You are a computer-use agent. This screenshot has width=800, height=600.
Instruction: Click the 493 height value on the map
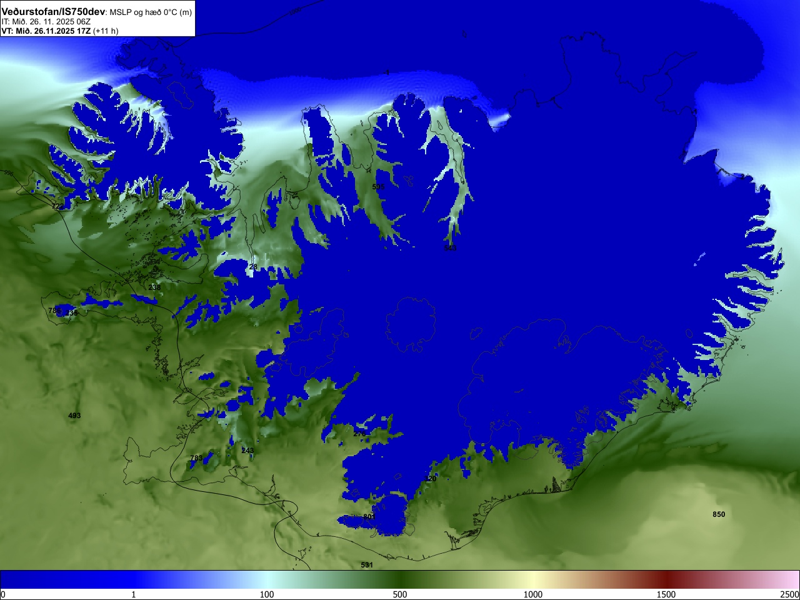pyautogui.click(x=74, y=416)
